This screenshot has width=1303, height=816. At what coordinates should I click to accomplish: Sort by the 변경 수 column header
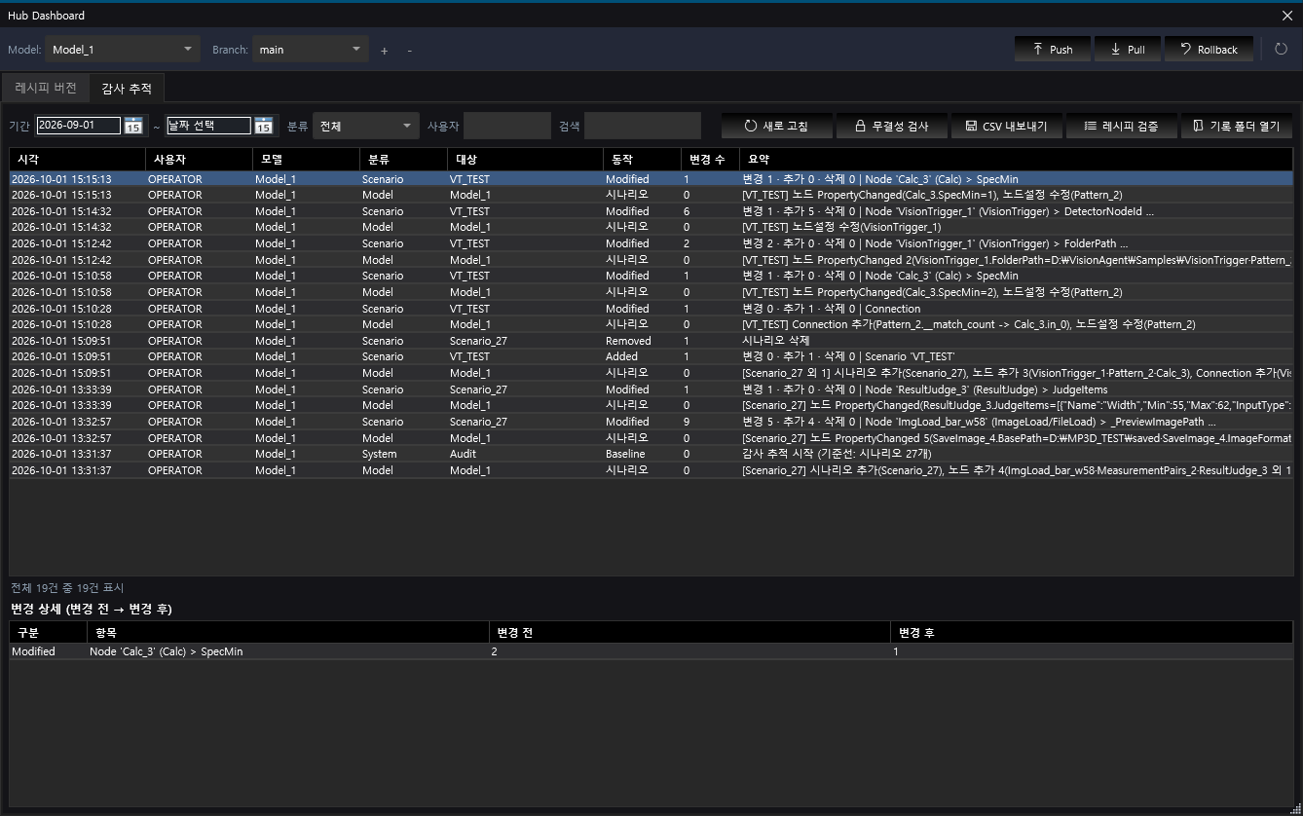point(710,158)
